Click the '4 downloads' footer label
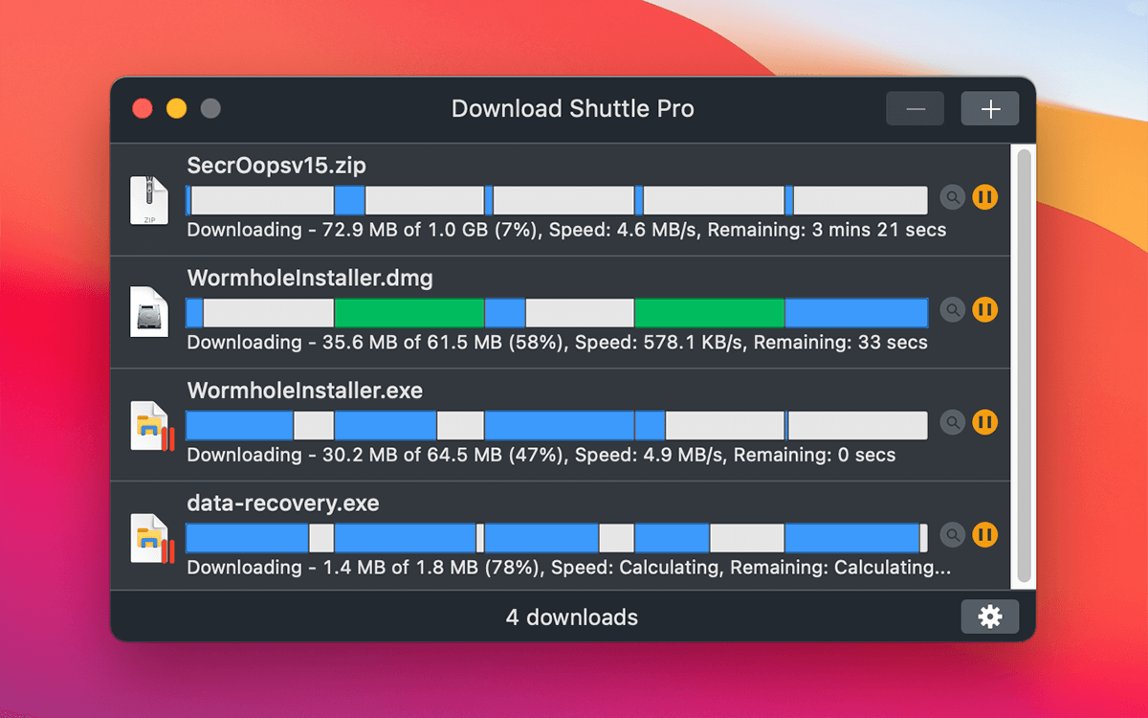The image size is (1148, 718). coord(572,617)
